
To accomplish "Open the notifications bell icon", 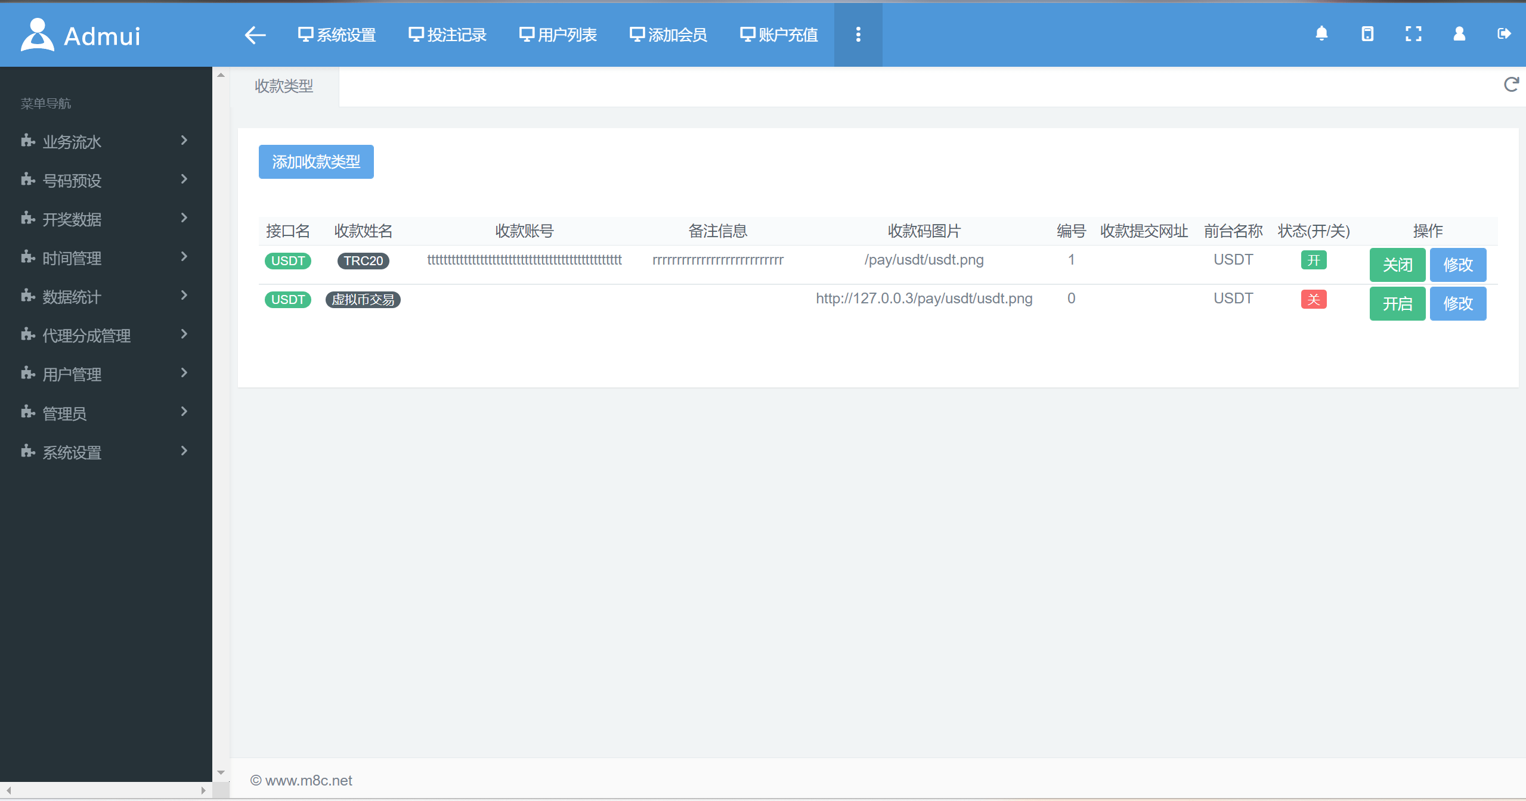I will click(x=1321, y=34).
